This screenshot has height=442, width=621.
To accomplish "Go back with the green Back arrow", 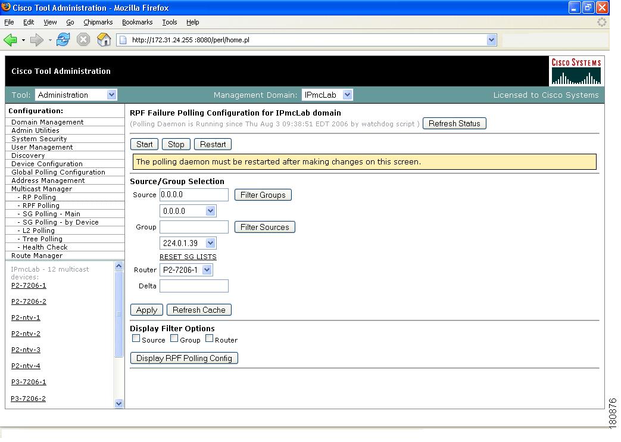I will coord(10,40).
